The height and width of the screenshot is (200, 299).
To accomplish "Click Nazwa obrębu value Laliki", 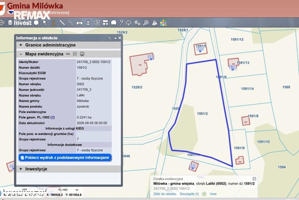I will pyautogui.click(x=81, y=95).
